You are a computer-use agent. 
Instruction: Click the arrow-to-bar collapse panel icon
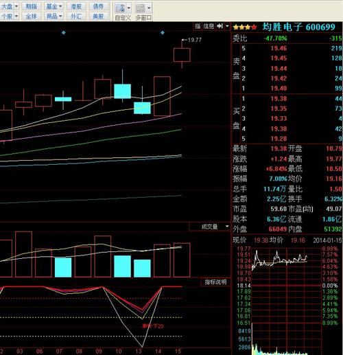(220, 26)
